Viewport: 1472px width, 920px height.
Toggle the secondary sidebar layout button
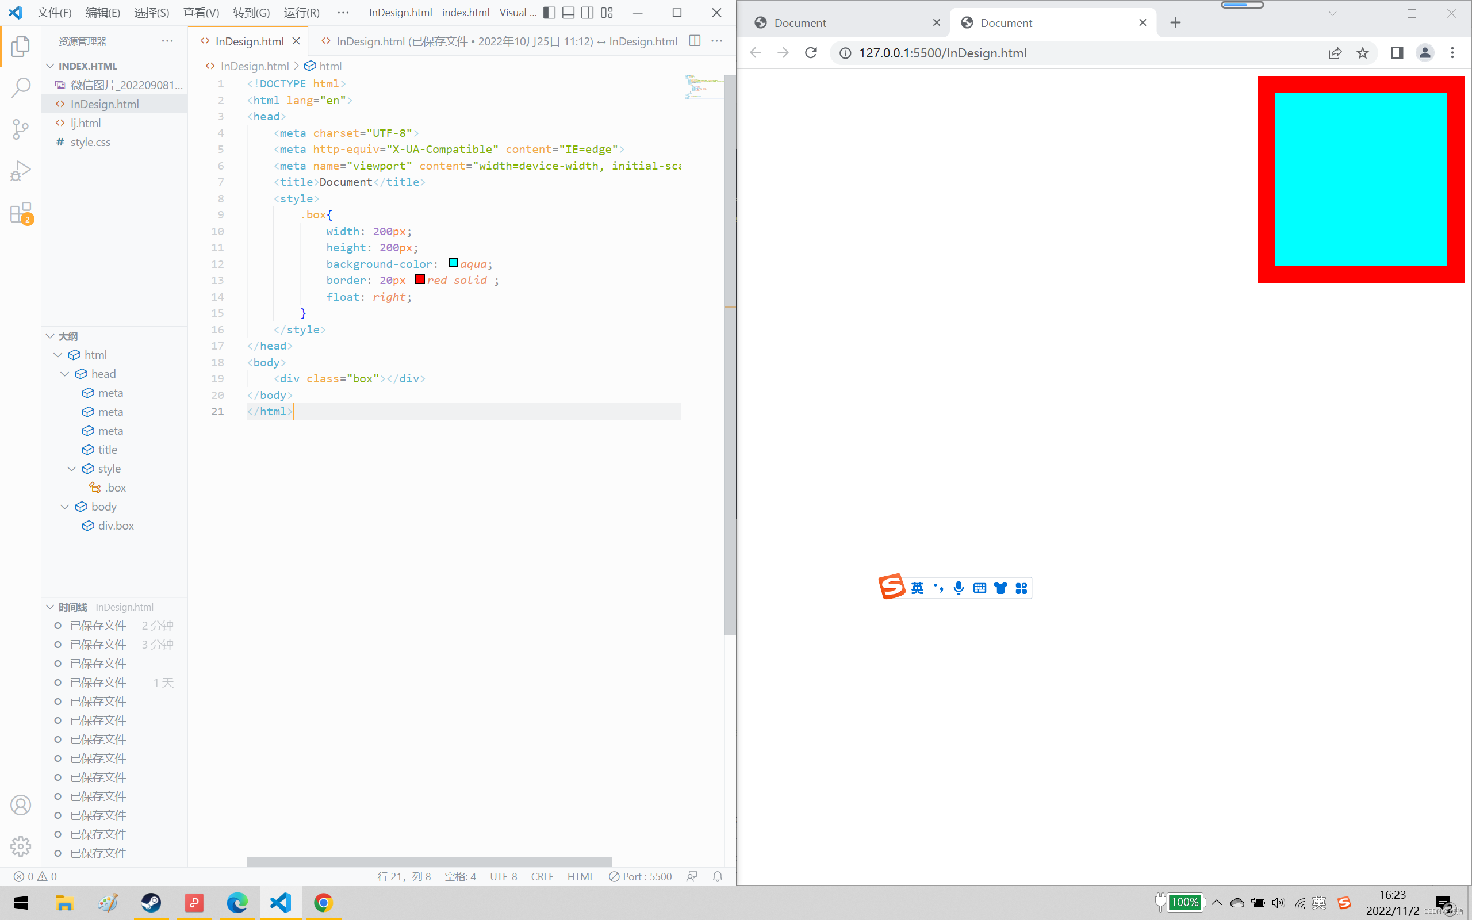pos(588,13)
